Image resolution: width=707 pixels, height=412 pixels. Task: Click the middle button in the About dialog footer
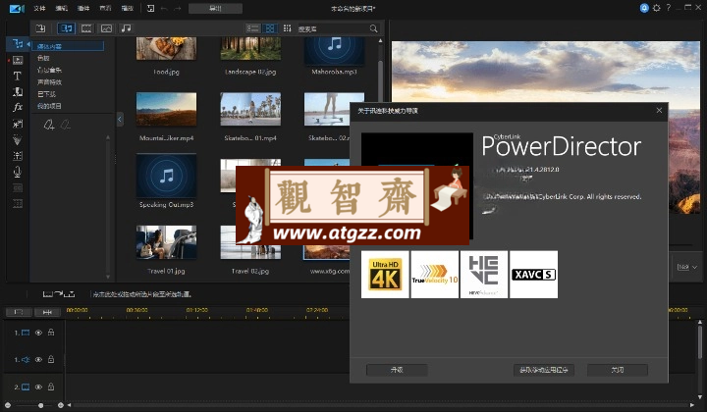click(x=543, y=370)
